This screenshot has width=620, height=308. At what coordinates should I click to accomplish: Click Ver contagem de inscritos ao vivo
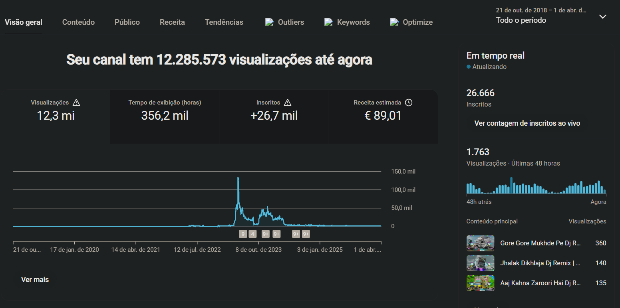point(527,123)
